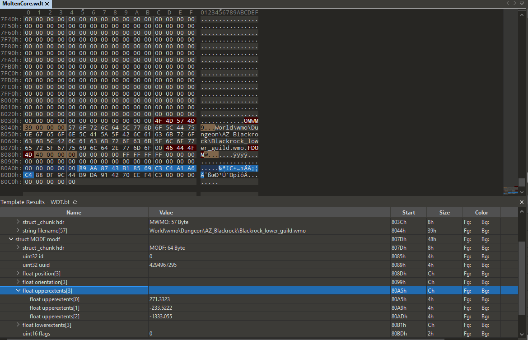Close the MoltenCore.wdt tab
The image size is (528, 340).
point(47,4)
